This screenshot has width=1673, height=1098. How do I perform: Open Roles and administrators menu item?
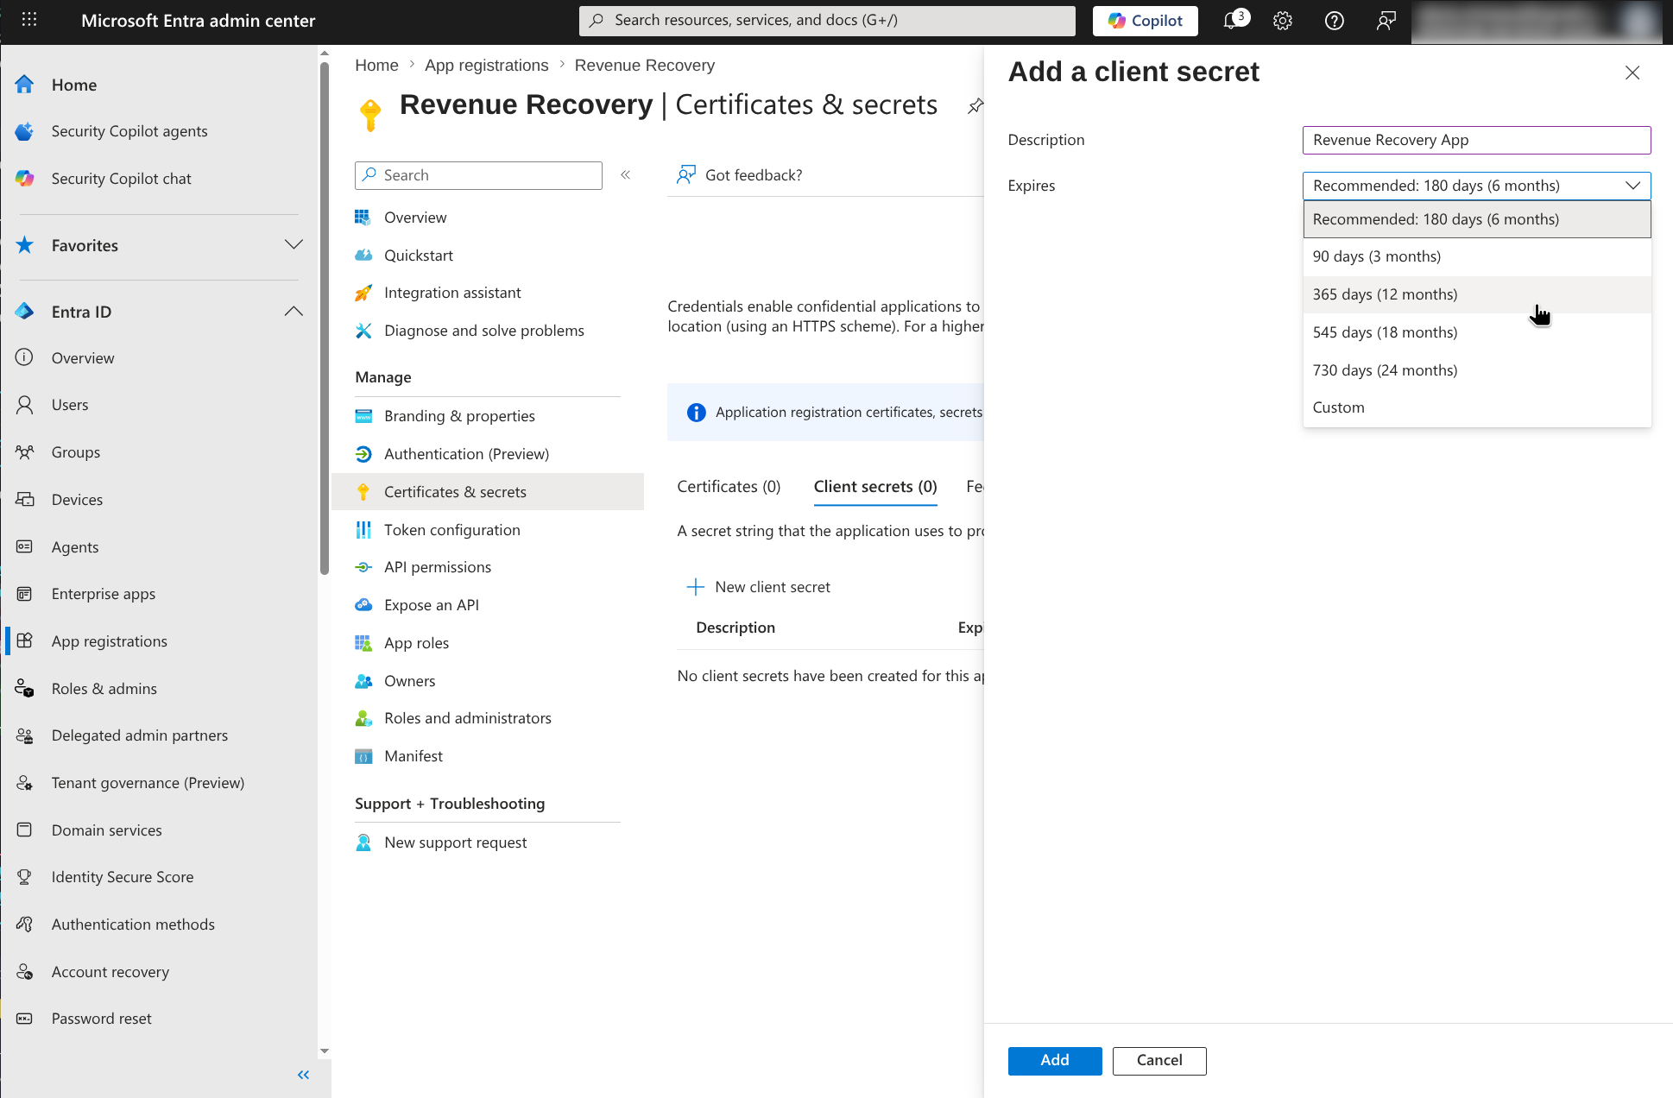click(x=488, y=718)
